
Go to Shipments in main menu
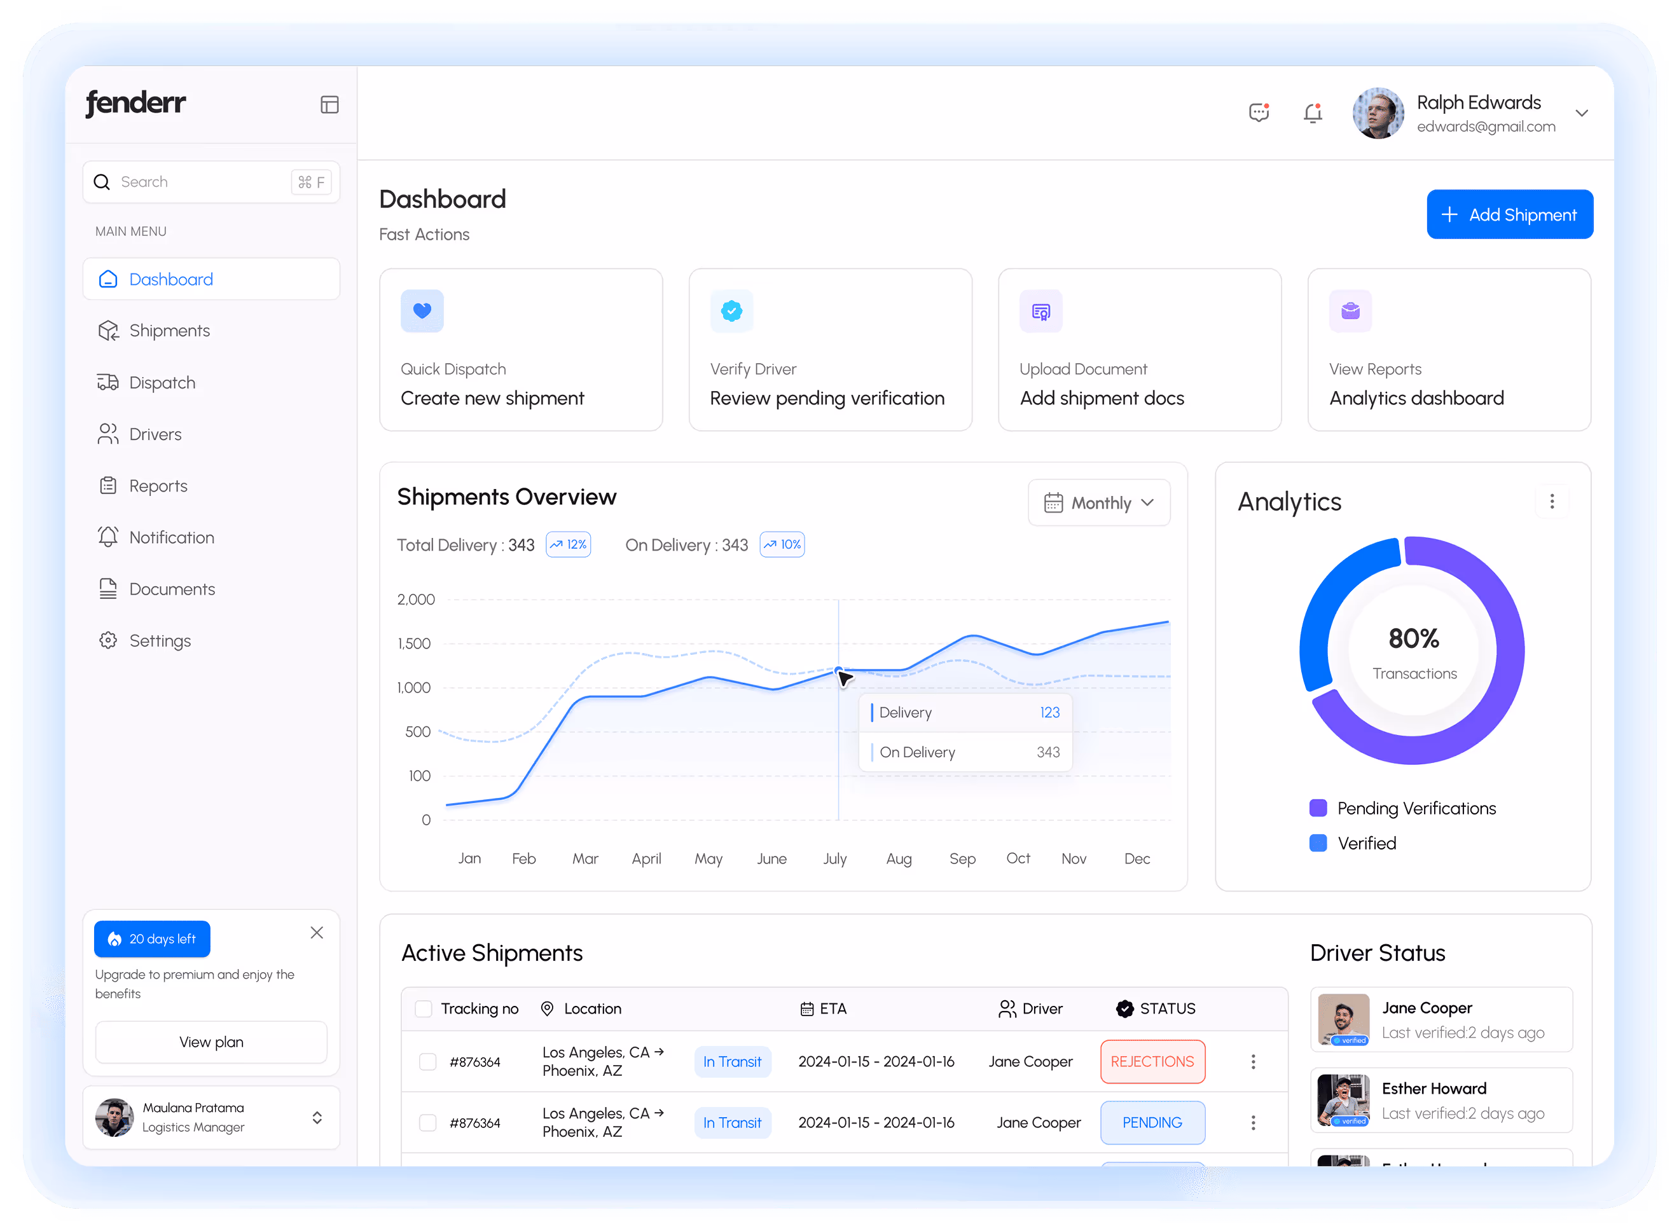pos(169,331)
